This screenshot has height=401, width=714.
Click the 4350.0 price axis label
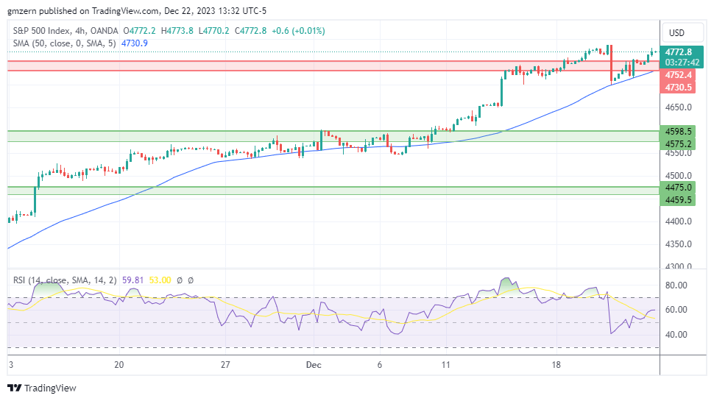[x=678, y=244]
